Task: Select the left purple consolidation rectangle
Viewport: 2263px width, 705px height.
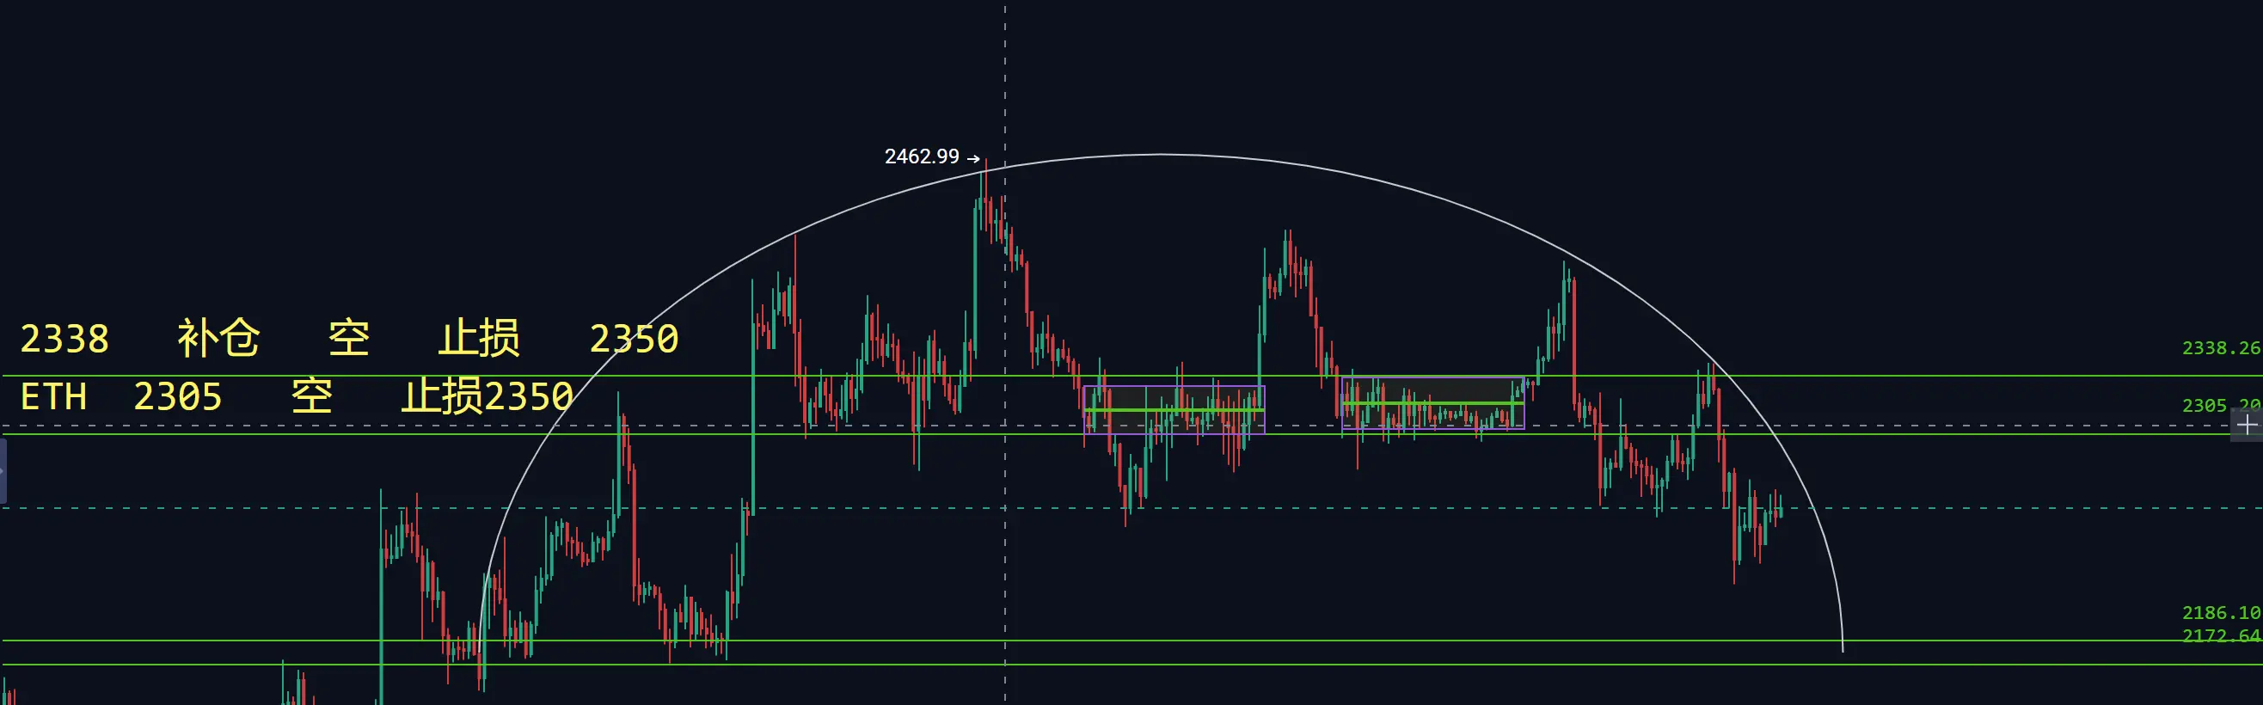Action: (x=1174, y=409)
